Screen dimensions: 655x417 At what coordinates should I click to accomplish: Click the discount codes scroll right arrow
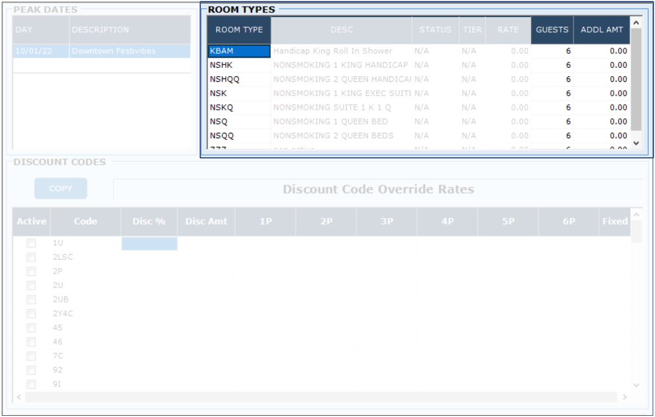point(625,398)
